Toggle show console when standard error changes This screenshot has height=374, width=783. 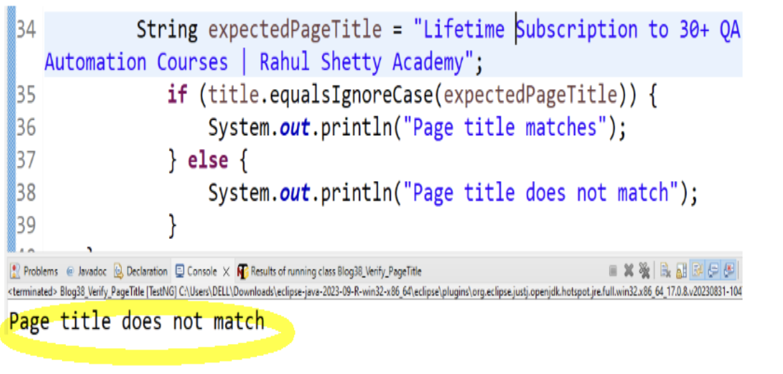coord(729,271)
